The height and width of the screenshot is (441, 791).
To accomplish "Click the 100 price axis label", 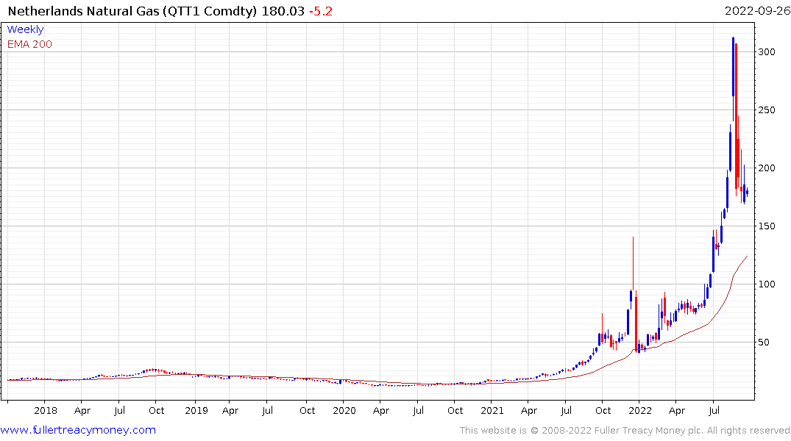I will coord(767,284).
